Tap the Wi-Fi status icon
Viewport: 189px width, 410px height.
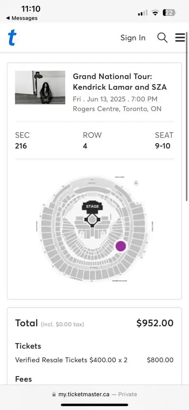tap(155, 12)
